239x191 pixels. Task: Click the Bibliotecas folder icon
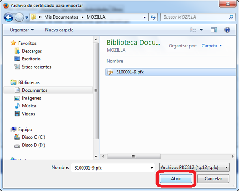[13, 82]
